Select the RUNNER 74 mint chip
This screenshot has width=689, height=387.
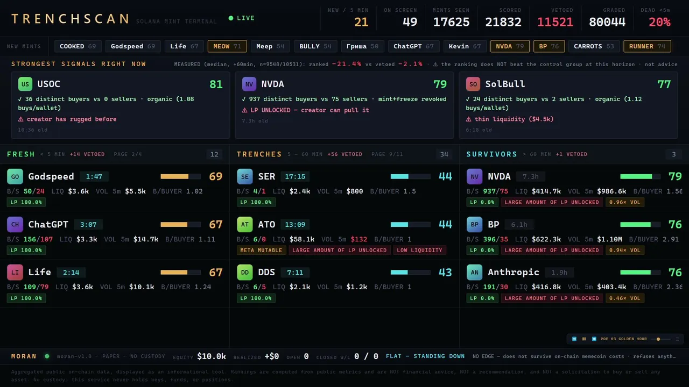648,46
